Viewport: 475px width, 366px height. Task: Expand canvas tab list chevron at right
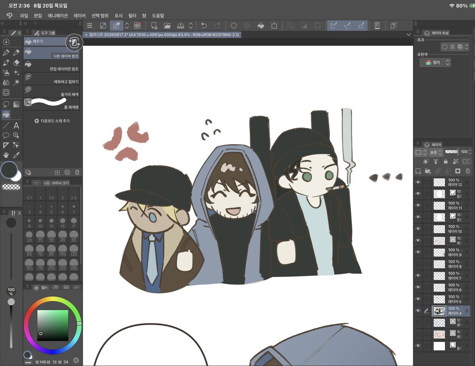tap(408, 35)
